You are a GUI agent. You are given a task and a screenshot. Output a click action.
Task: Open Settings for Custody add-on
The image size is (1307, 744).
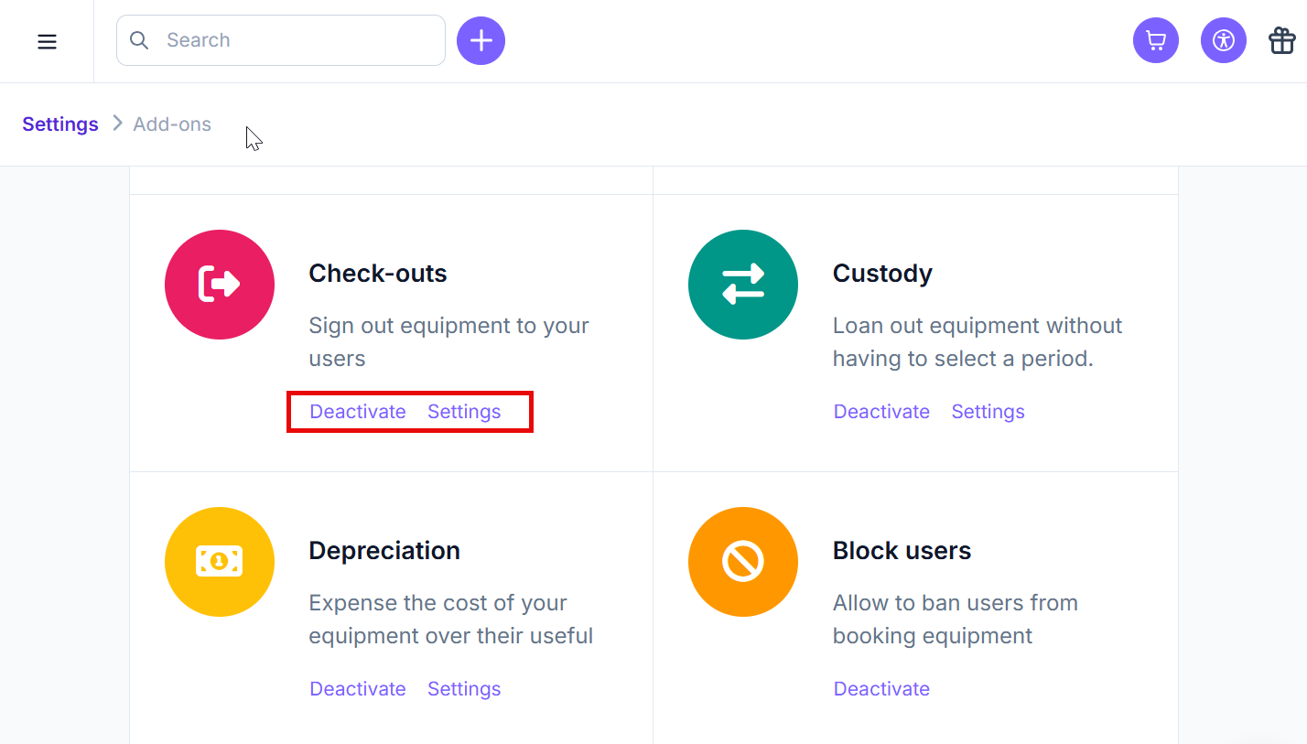point(988,412)
